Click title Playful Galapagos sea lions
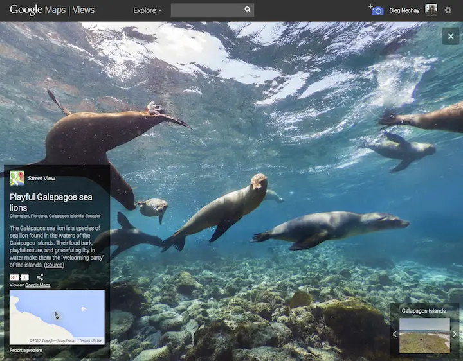463x361 pixels. pyautogui.click(x=51, y=202)
